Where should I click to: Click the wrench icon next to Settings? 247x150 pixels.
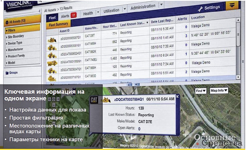point(200,9)
